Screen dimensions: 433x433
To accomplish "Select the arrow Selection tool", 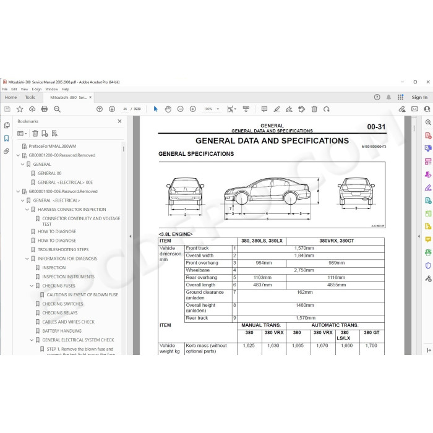I will (155, 109).
